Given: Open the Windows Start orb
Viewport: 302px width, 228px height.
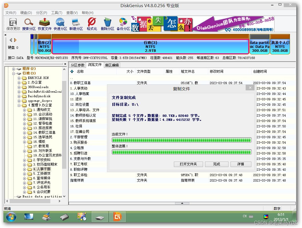Looking at the screenshot, I should coord(11,217).
